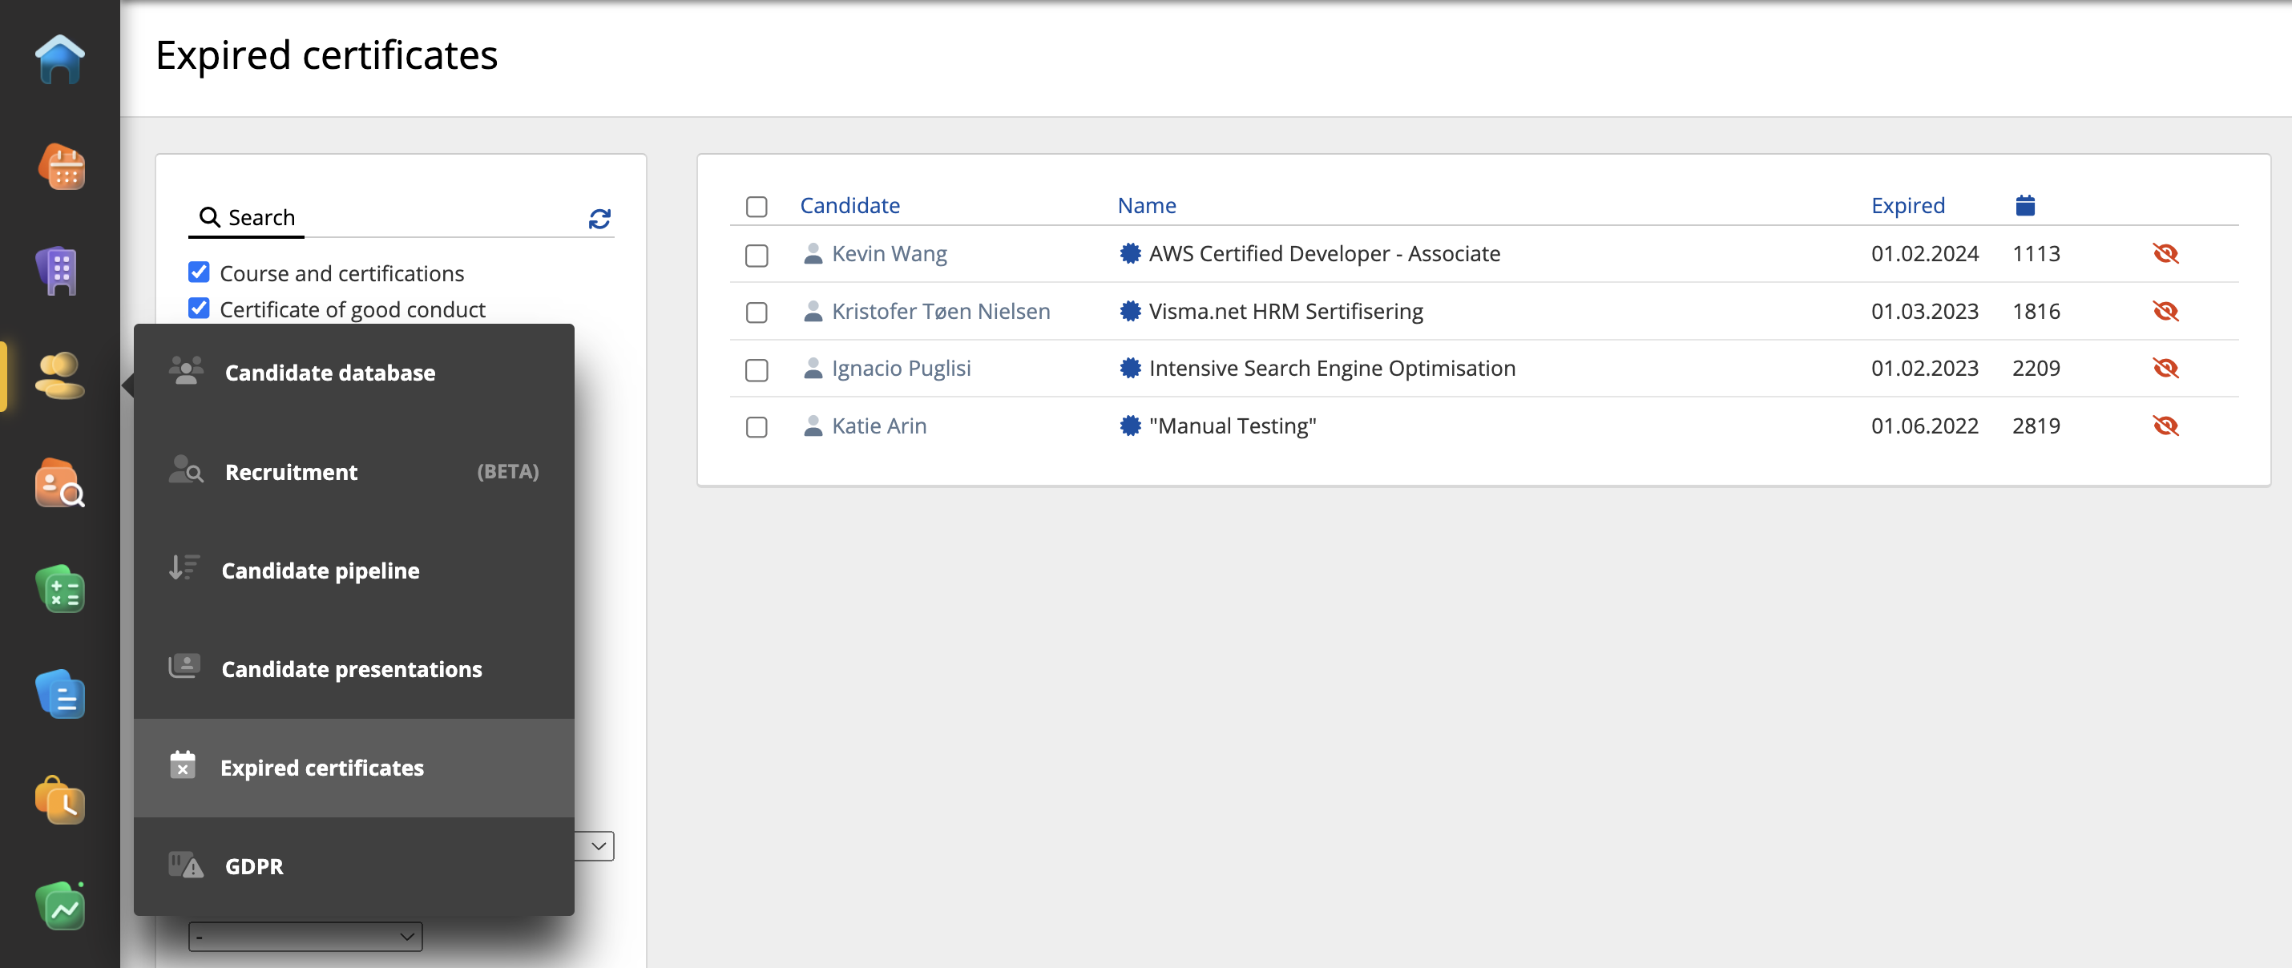Hide Katie Arin's Manual Testing certificate
The width and height of the screenshot is (2292, 968).
click(x=2164, y=426)
